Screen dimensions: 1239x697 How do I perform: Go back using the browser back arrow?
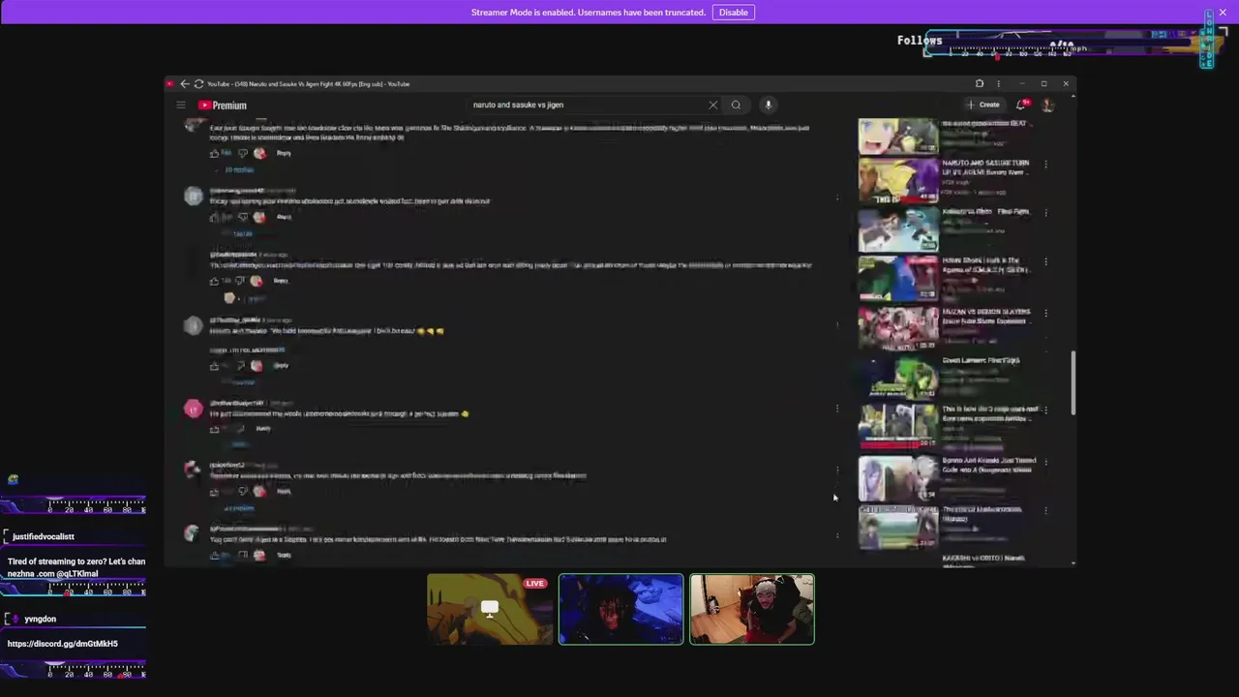tap(185, 84)
